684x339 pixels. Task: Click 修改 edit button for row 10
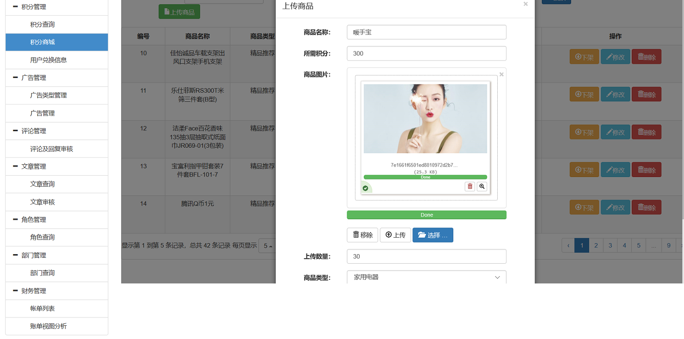(x=615, y=57)
